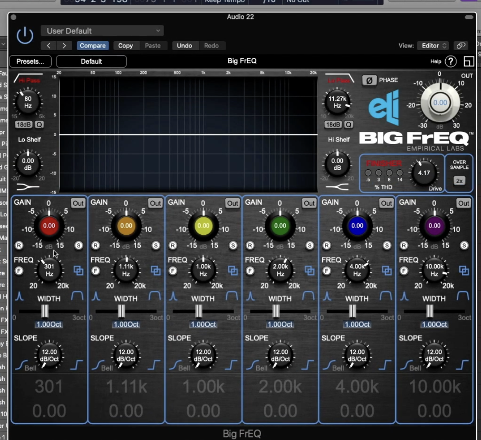
Task: Toggle Out on the blue band
Action: click(x=387, y=203)
